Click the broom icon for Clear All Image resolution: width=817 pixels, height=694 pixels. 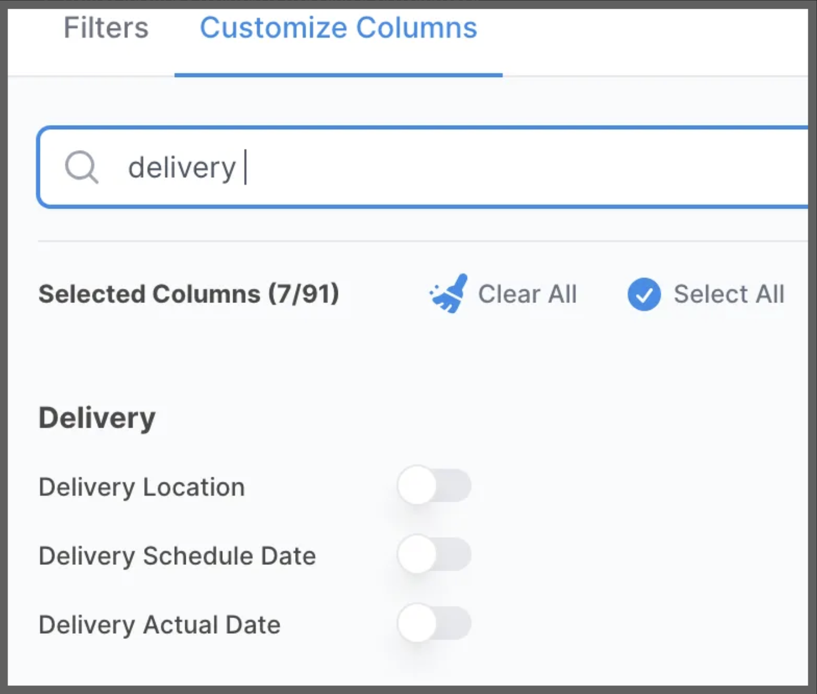coord(449,294)
